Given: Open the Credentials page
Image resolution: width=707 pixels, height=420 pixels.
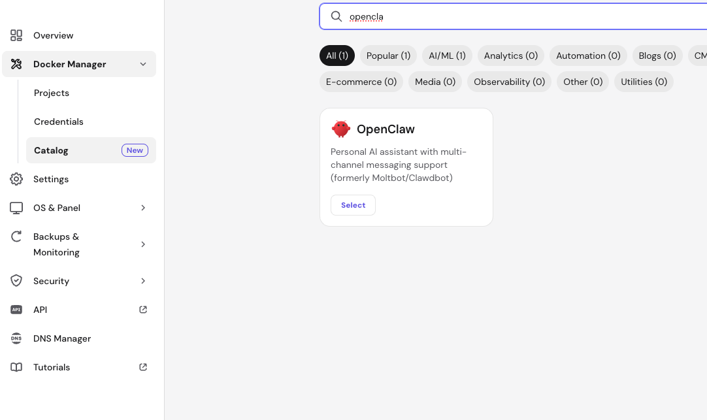Looking at the screenshot, I should click(59, 121).
